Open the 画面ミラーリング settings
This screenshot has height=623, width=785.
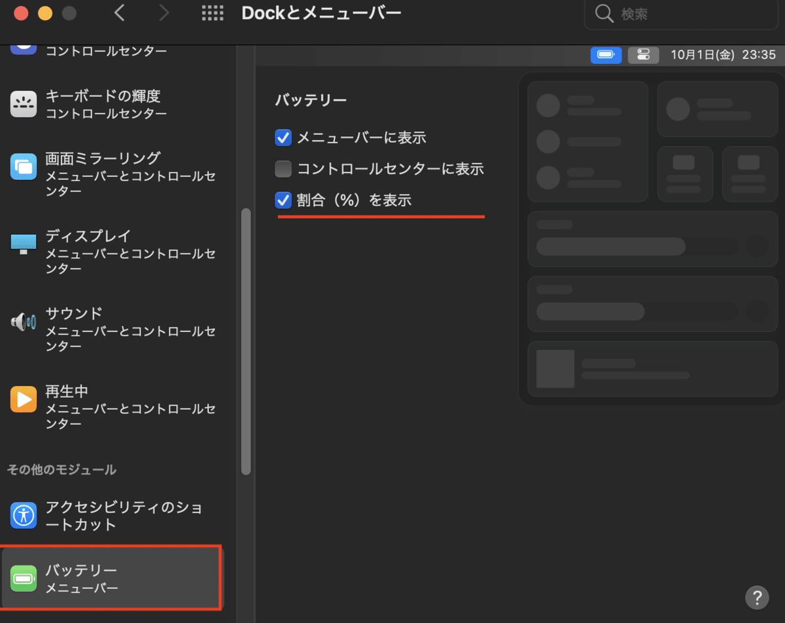[x=24, y=167]
